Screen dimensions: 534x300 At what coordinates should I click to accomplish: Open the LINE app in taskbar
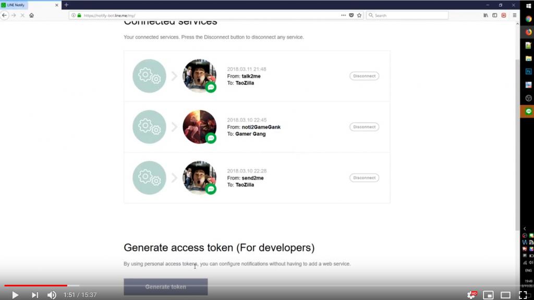[x=528, y=112]
